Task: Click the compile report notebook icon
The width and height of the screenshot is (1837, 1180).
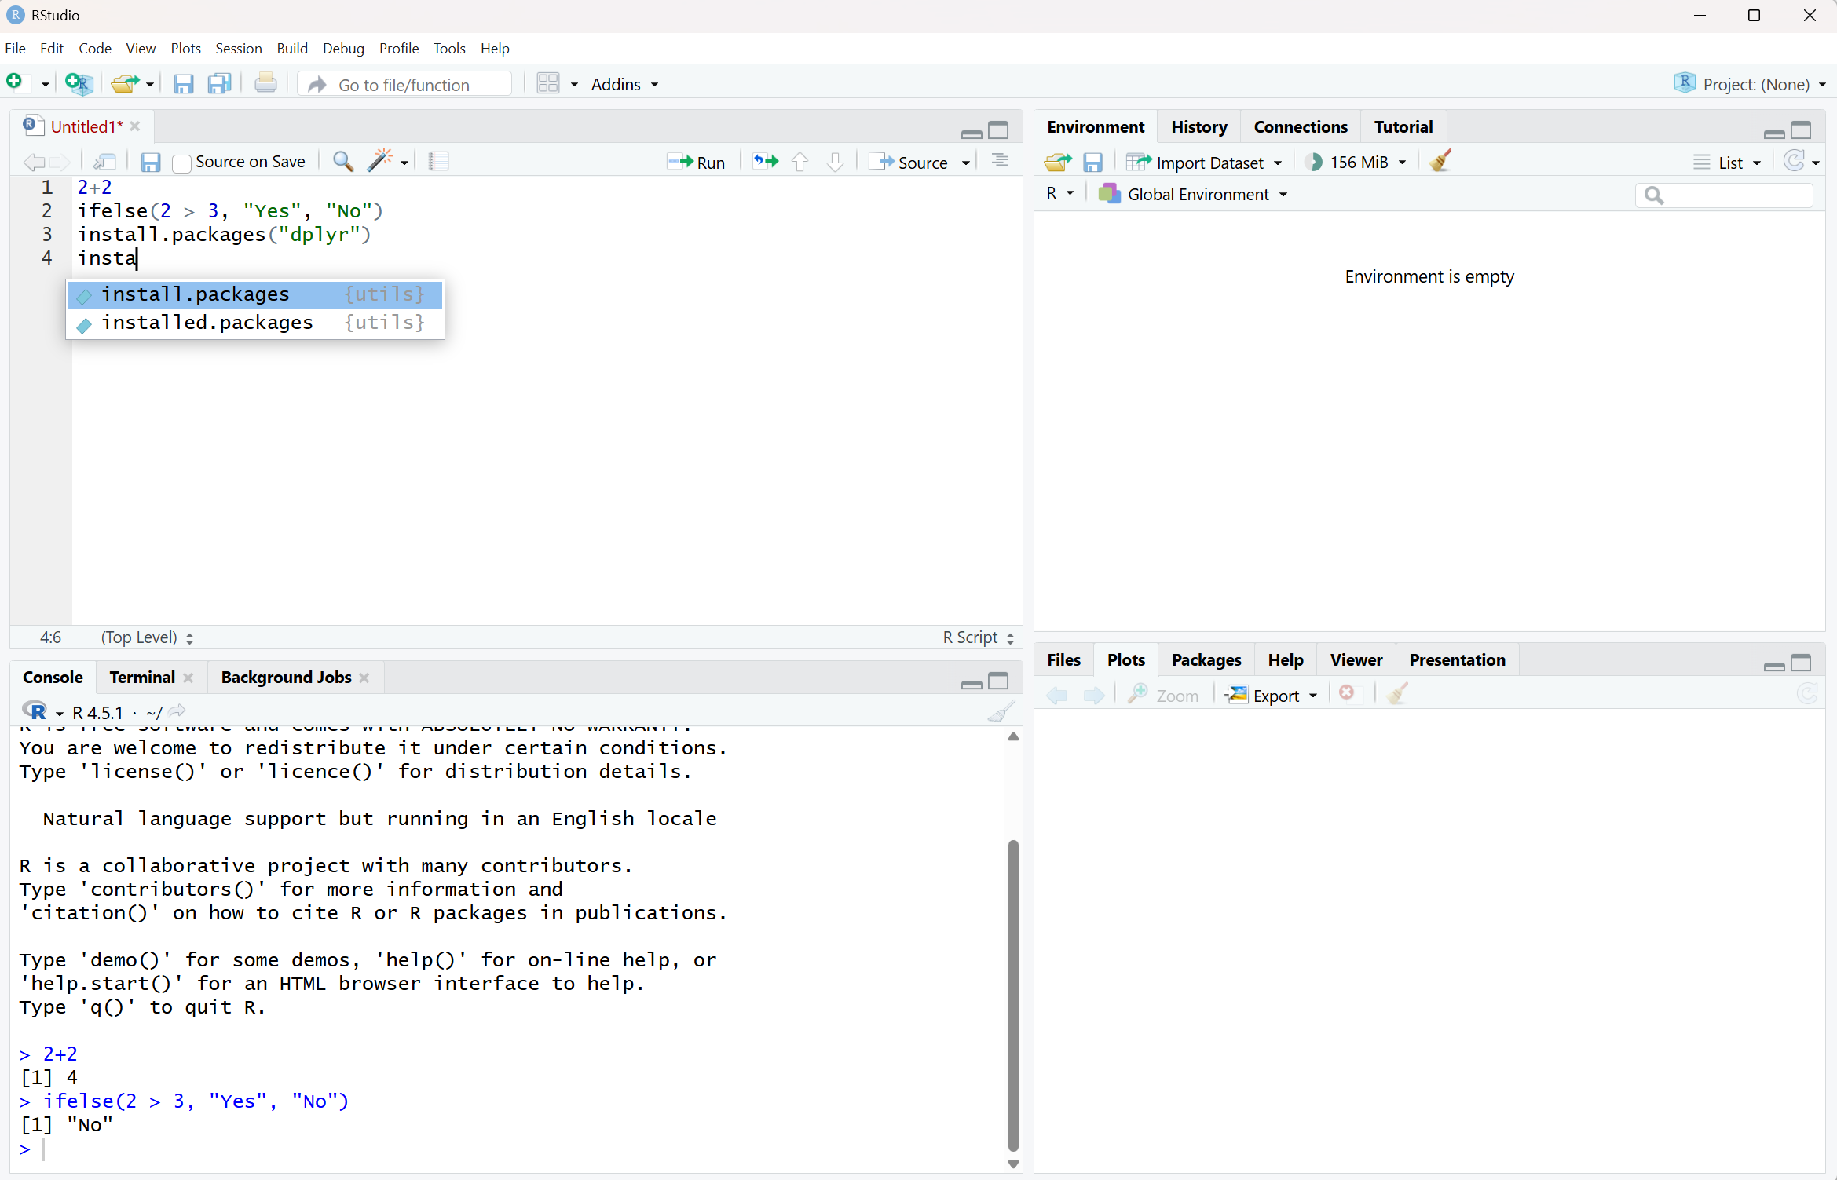Action: point(439,162)
